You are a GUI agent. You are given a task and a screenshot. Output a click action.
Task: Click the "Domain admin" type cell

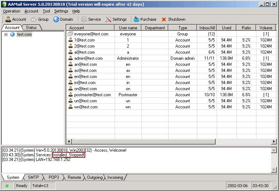pyautogui.click(x=183, y=58)
